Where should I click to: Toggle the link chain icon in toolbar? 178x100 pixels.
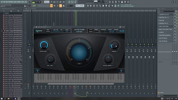tap(61, 6)
